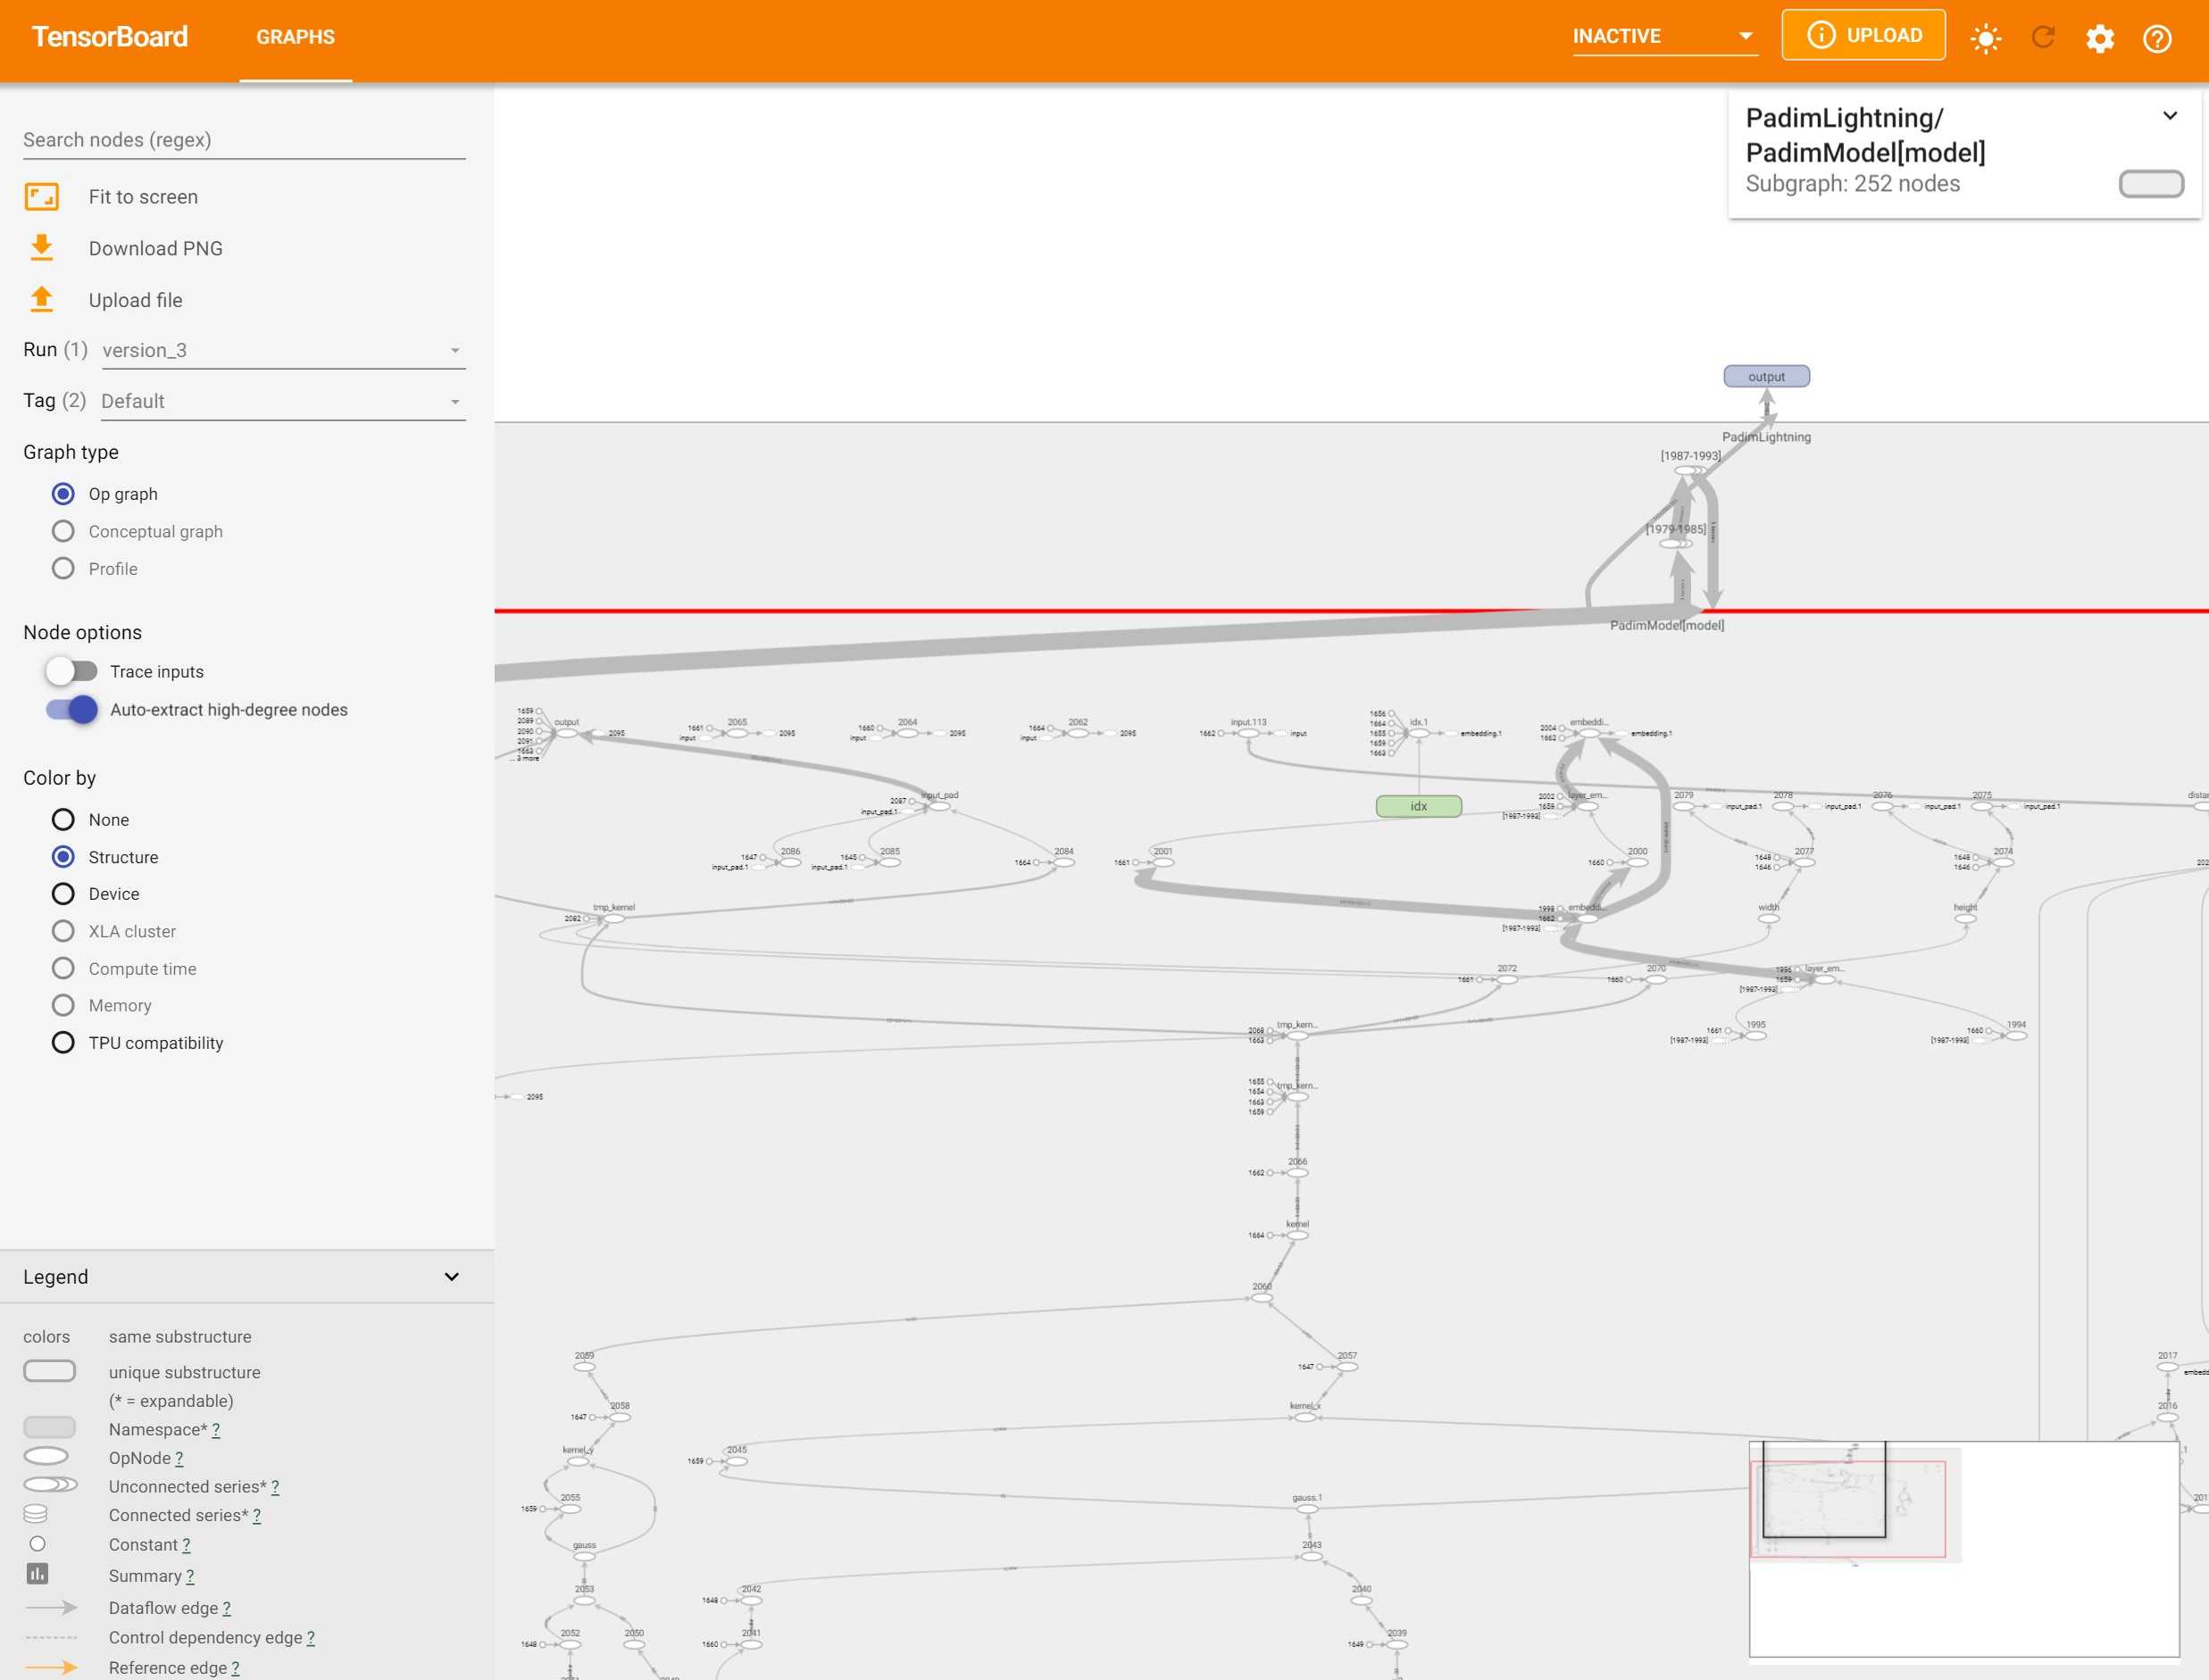Click the minimap viewport rectangle
This screenshot has width=2209, height=1680.
1823,1489
